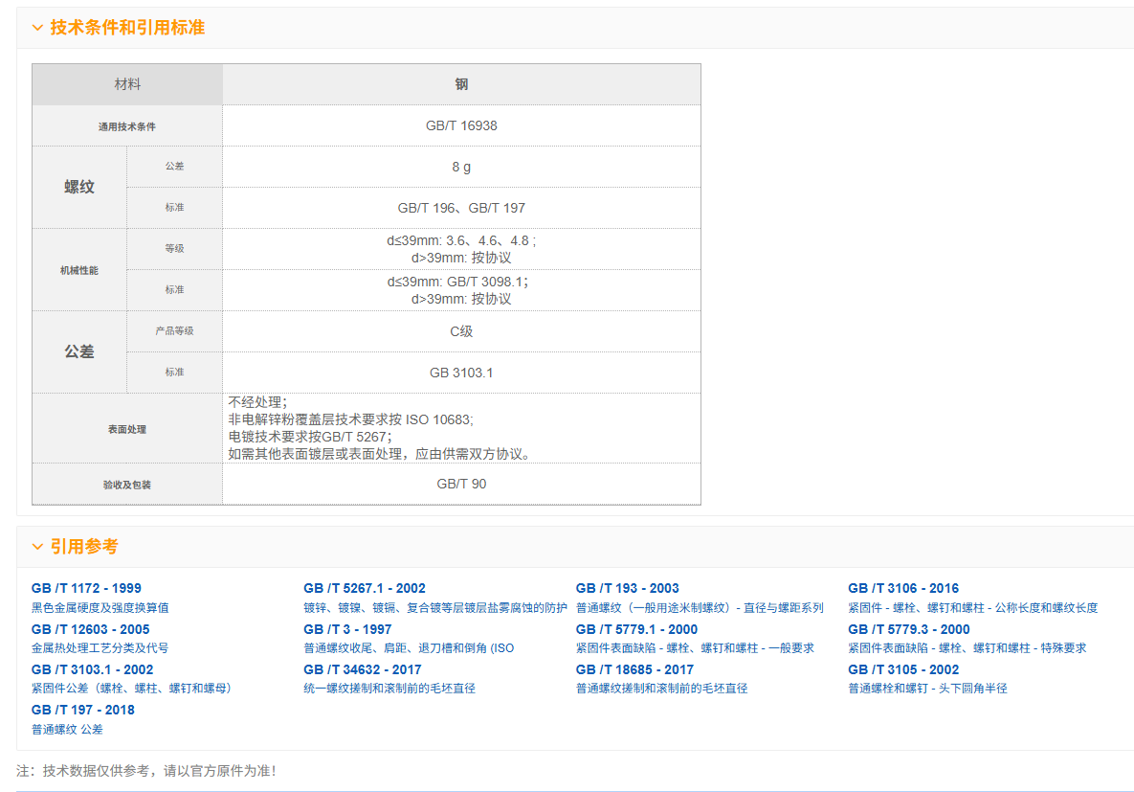The image size is (1134, 792).
Task: Open the GB /T 5267.1 - 2002 link
Action: pyautogui.click(x=364, y=588)
